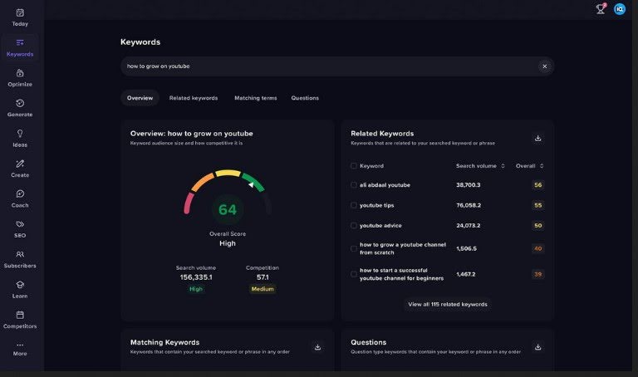Sort by Search volume column arrows

(x=503, y=166)
